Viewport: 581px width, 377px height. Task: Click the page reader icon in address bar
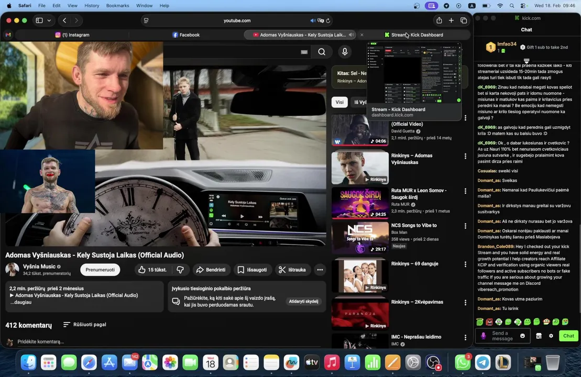click(146, 21)
